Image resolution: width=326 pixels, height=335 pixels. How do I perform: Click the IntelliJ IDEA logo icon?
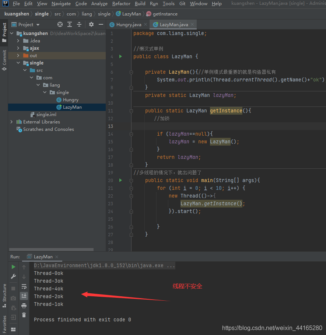pos(5,3)
